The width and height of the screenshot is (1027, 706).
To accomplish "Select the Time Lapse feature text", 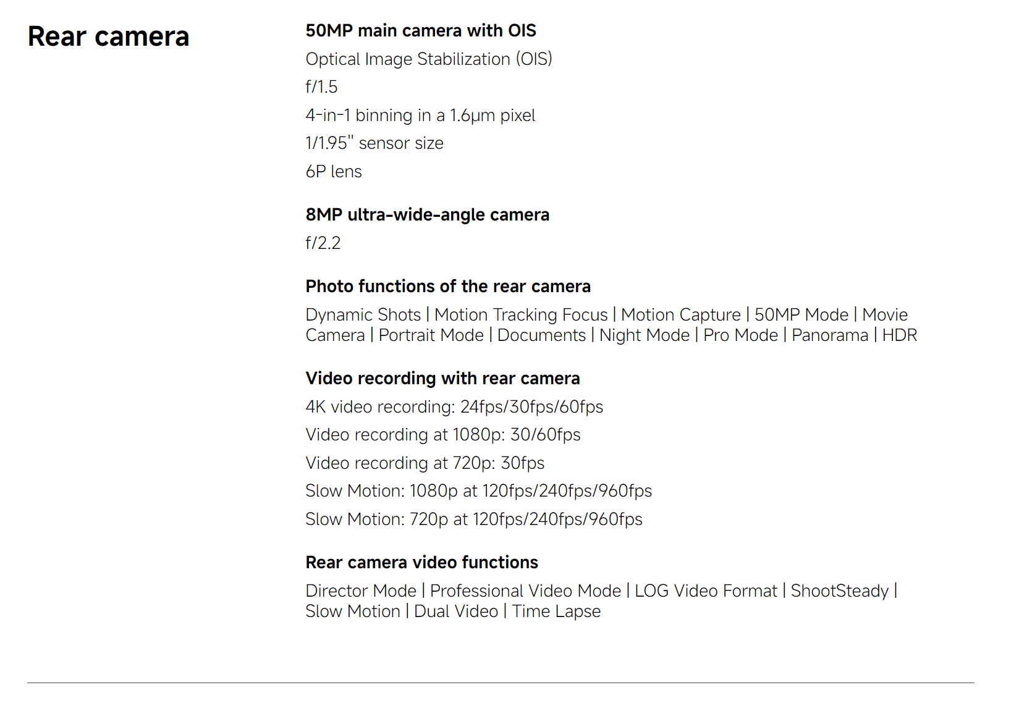I will pyautogui.click(x=556, y=611).
